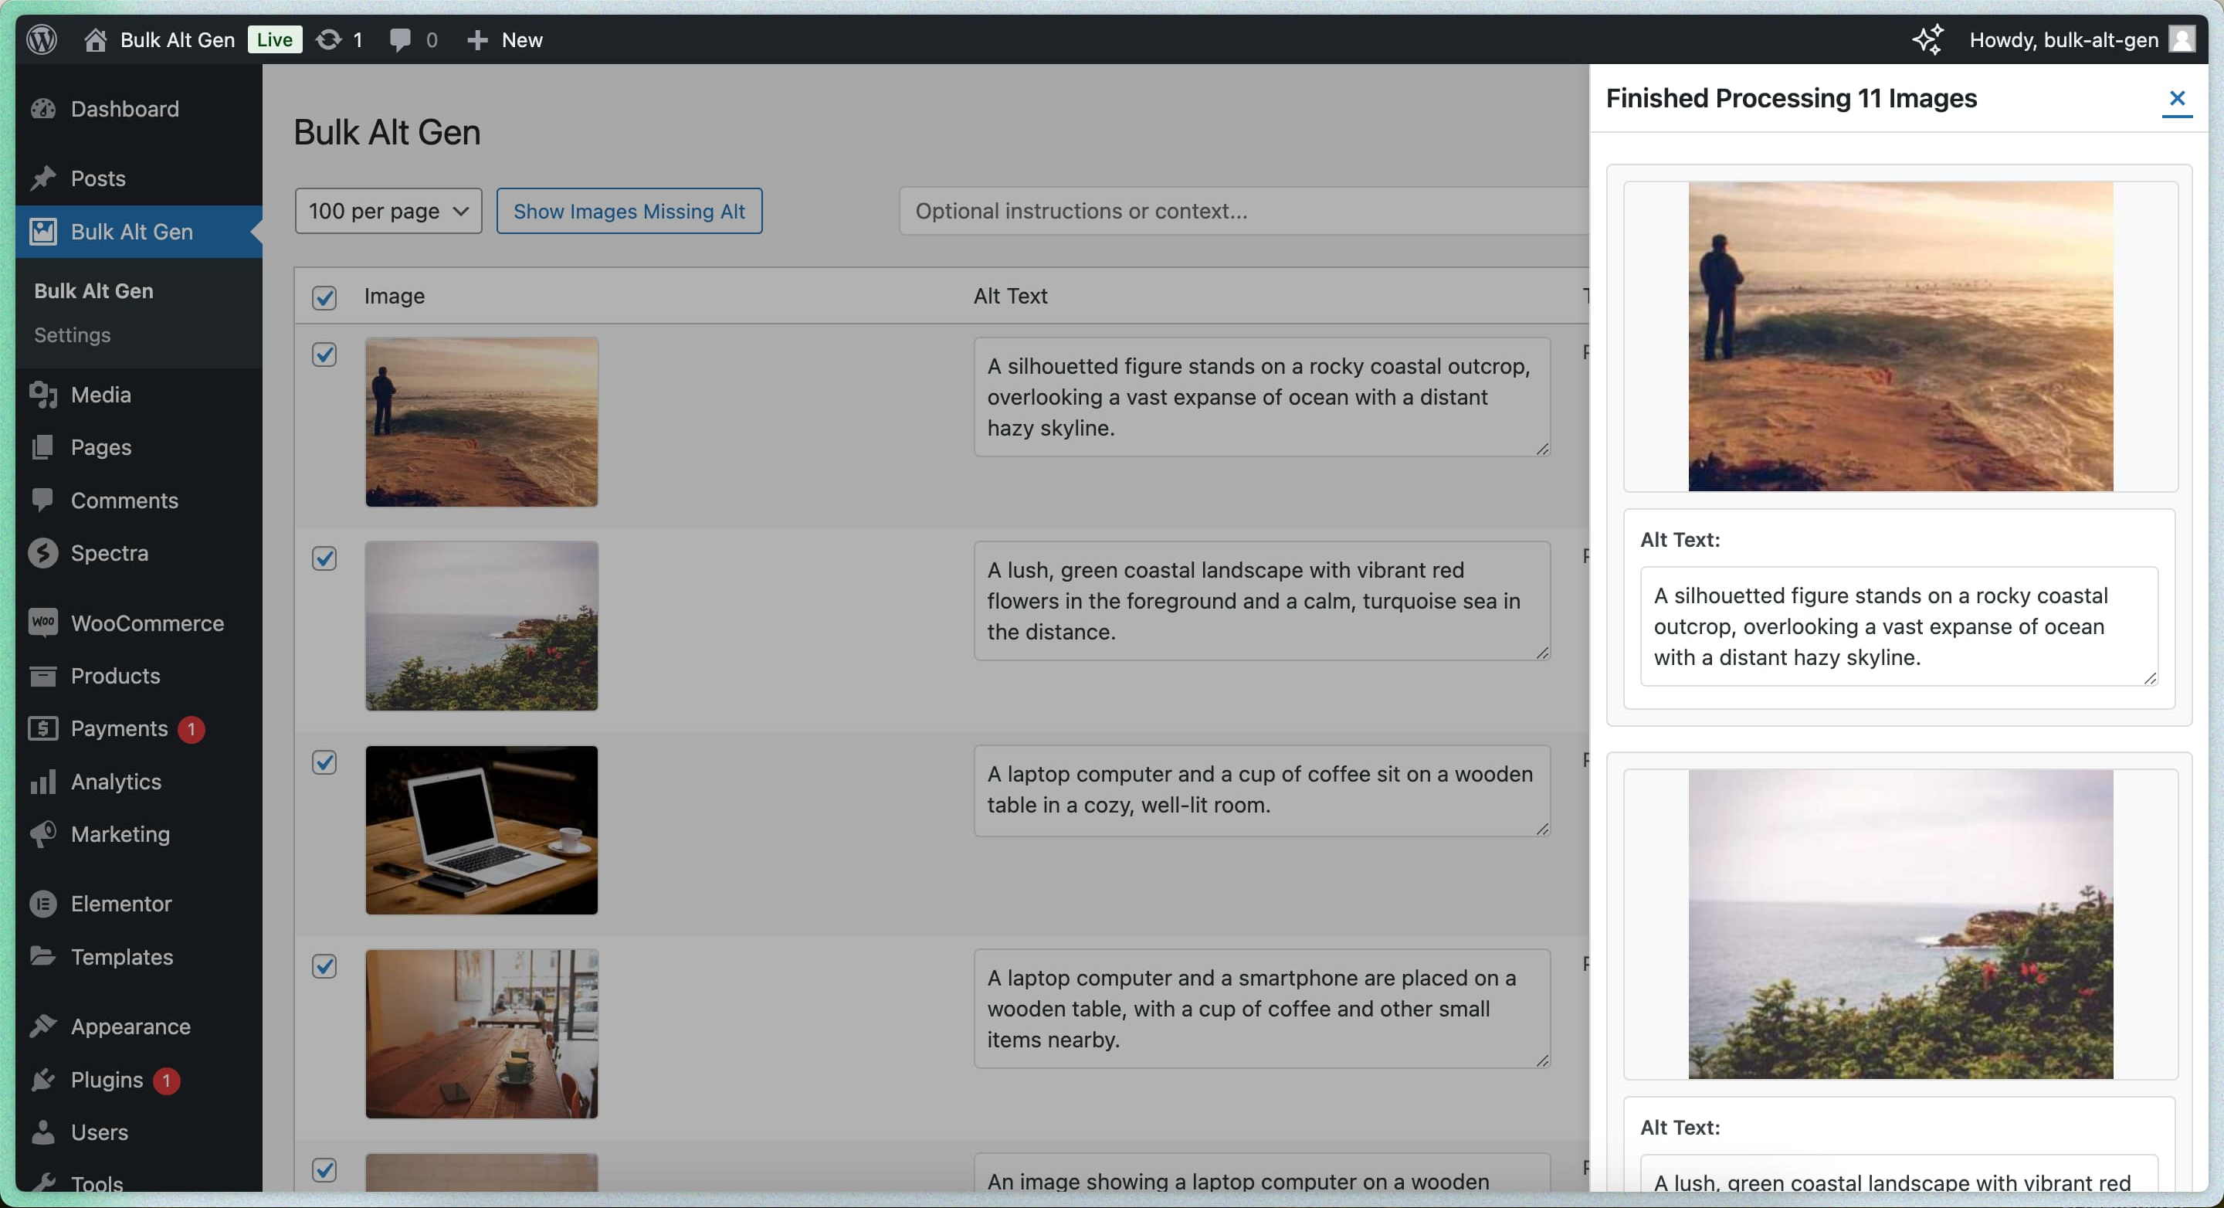This screenshot has width=2224, height=1208.
Task: Click the WordPress logo in the admin bar
Action: 41,39
